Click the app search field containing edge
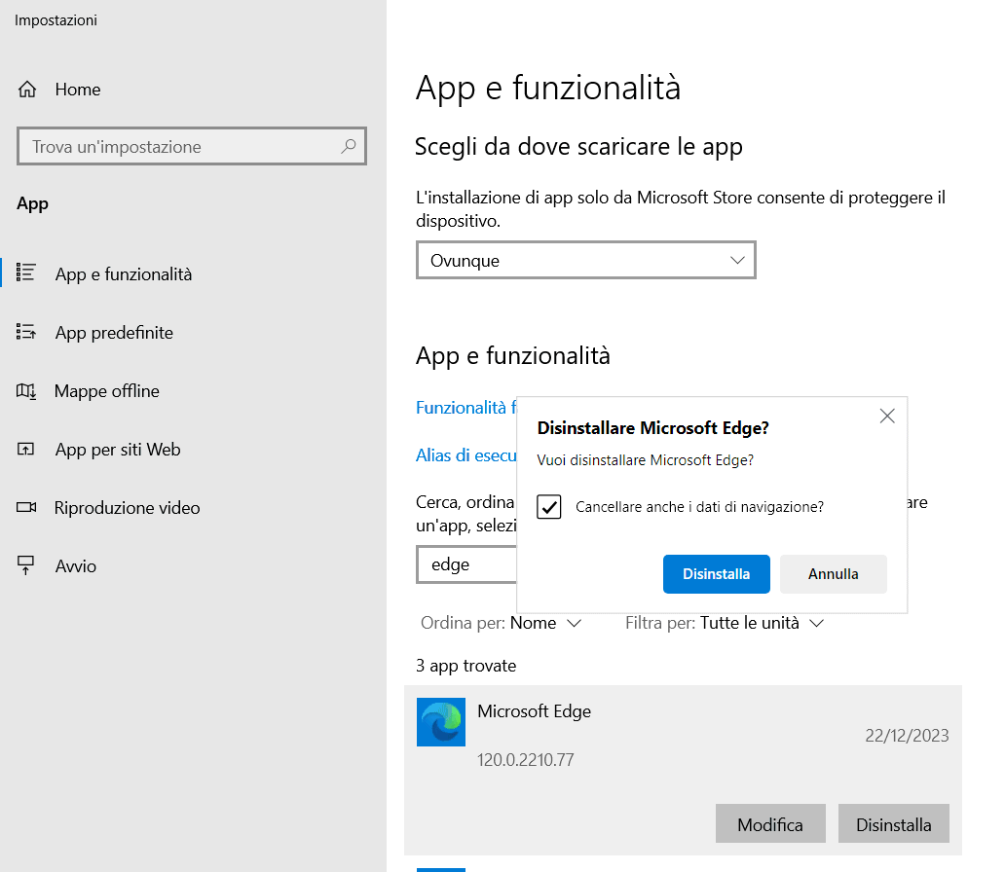 click(466, 564)
